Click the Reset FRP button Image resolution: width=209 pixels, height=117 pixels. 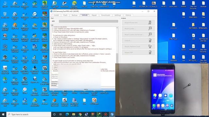click(138, 52)
